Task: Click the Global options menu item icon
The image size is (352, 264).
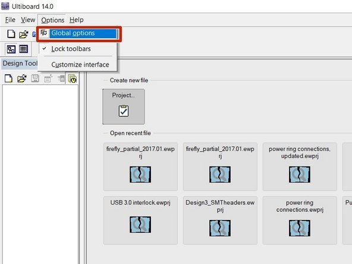Action: coord(44,33)
